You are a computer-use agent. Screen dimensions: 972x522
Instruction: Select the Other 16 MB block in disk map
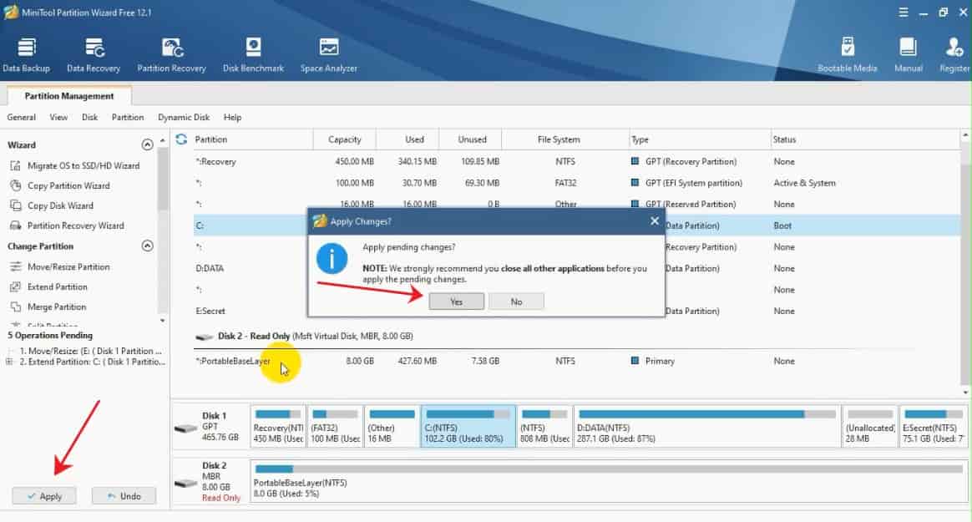pos(392,427)
